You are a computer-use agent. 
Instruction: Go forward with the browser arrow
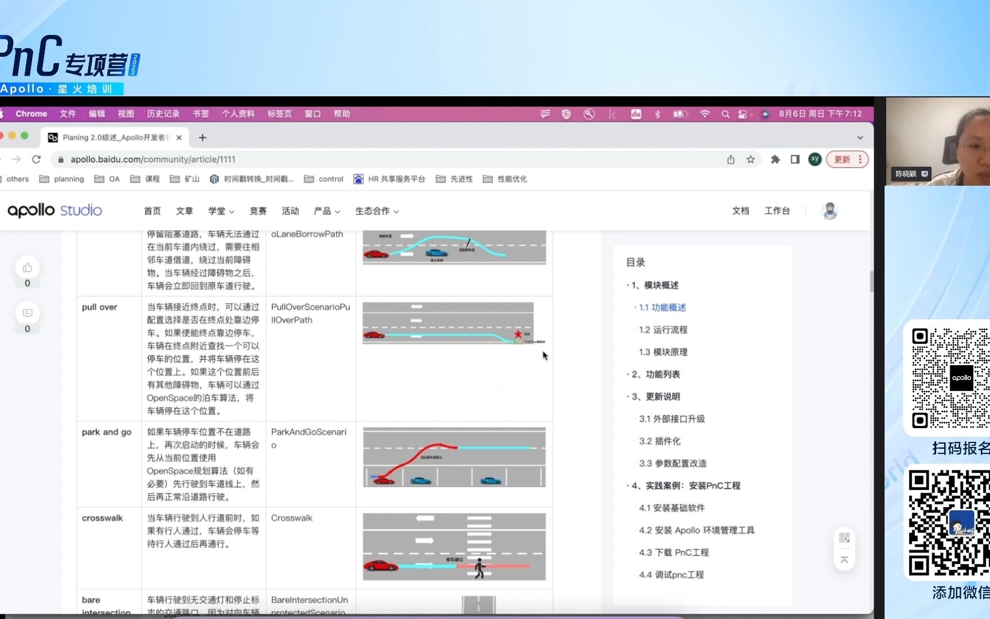pyautogui.click(x=16, y=159)
